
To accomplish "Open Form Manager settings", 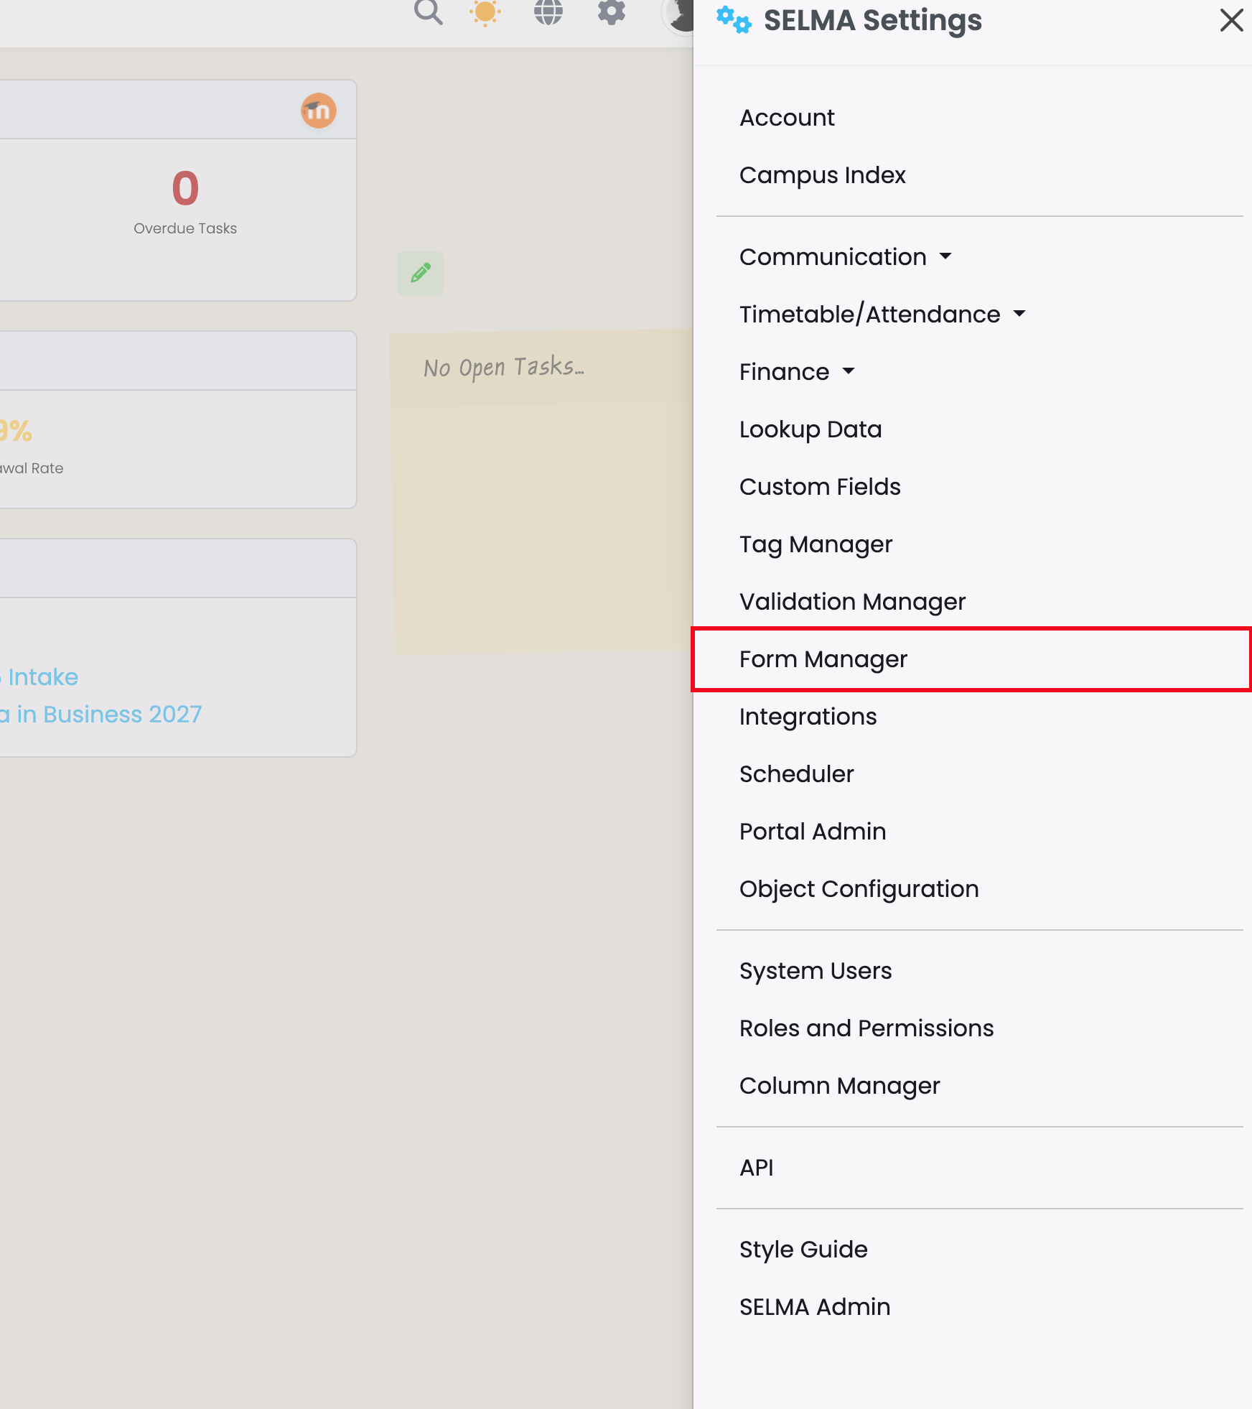I will (x=823, y=659).
